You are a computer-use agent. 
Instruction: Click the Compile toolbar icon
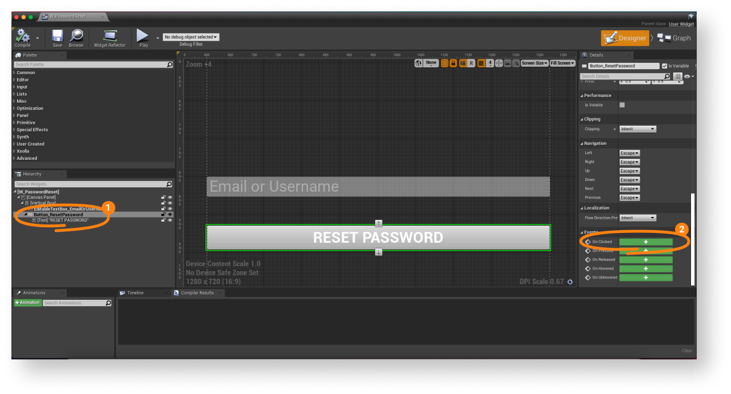23,37
